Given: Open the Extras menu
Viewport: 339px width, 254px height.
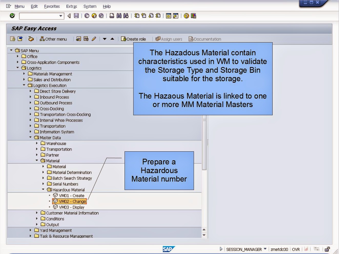Looking at the screenshot, I should tap(71, 6).
